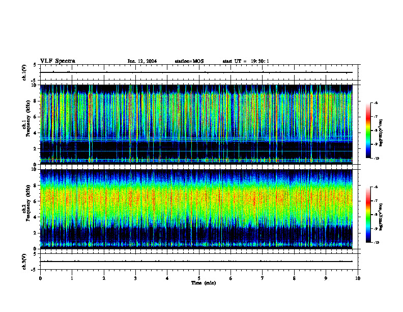Click time axis tick label '9'
Image resolution: width=403 pixels, height=312 pixels.
(x=326, y=278)
